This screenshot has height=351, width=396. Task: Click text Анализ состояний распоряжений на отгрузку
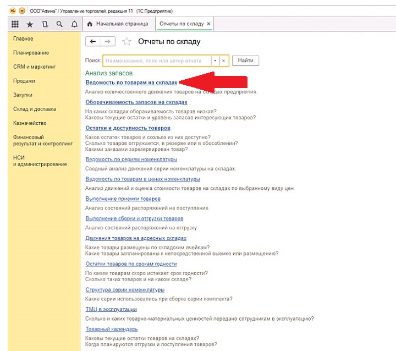coord(141,228)
